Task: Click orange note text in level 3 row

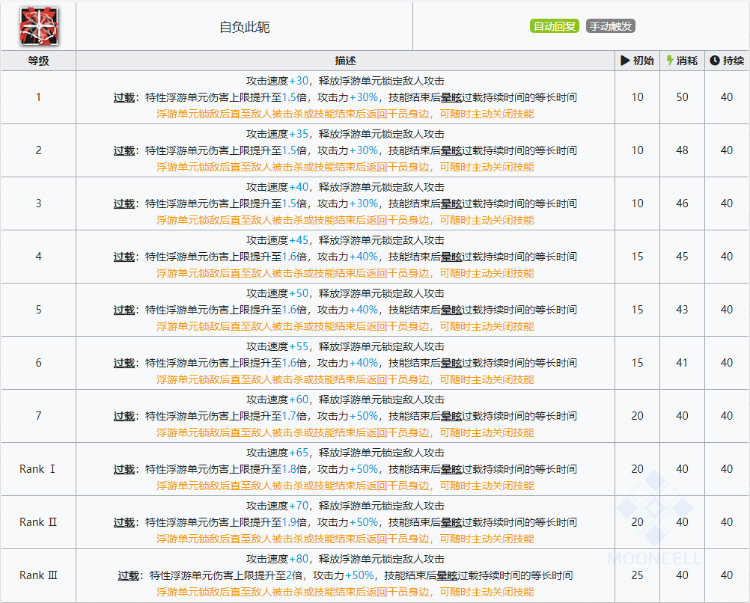Action: (x=345, y=221)
